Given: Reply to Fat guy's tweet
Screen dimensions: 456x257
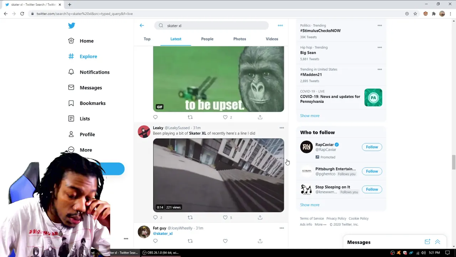Looking at the screenshot, I should tap(155, 241).
